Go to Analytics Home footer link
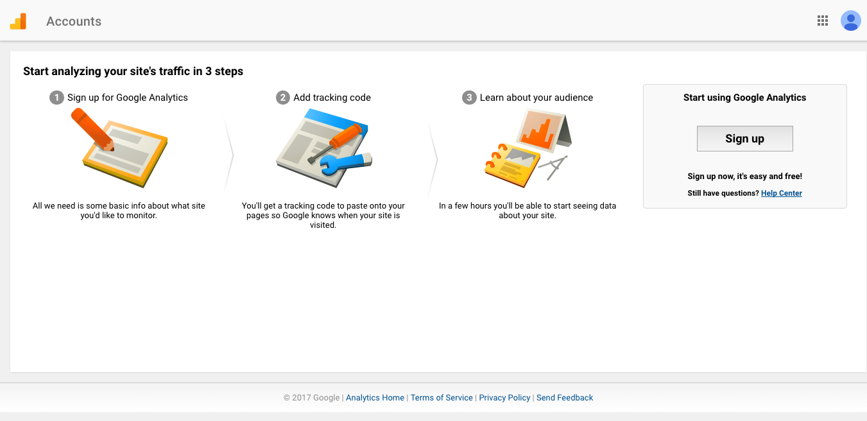 [x=375, y=398]
